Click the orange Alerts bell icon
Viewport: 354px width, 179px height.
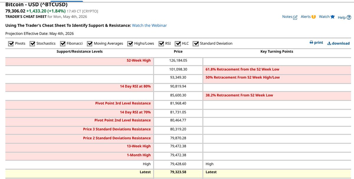point(314,17)
